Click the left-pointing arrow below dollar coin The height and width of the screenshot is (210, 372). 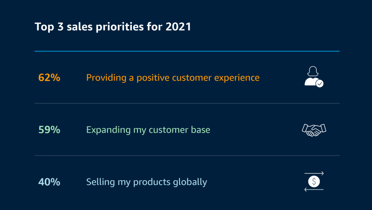[x=314, y=190]
